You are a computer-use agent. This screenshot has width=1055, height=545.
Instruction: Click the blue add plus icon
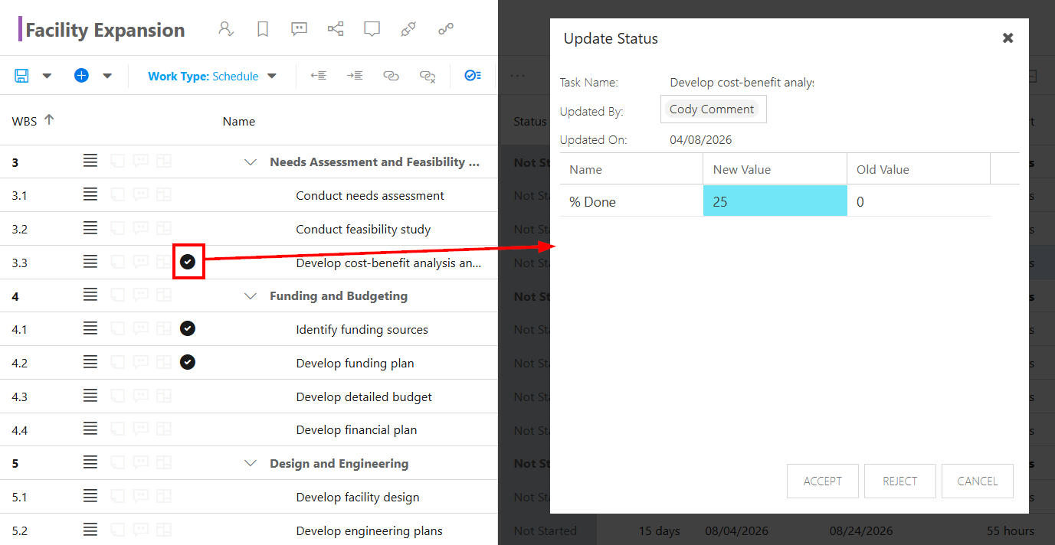(81, 76)
